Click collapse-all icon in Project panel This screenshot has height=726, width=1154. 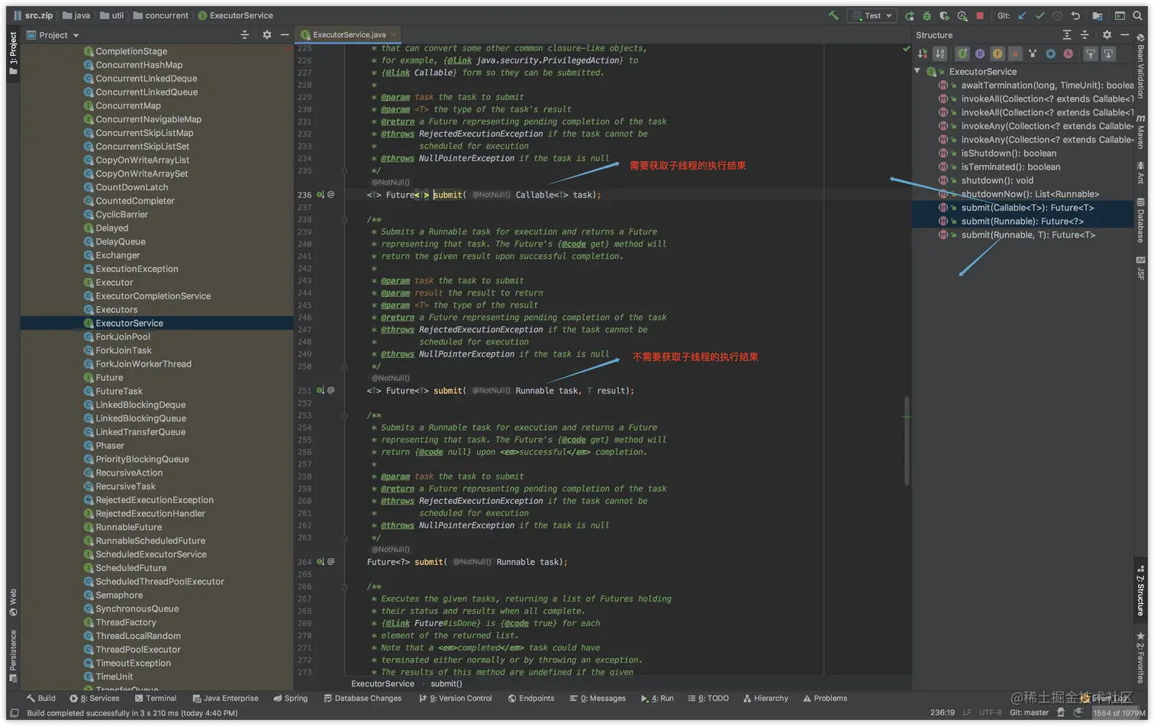244,35
